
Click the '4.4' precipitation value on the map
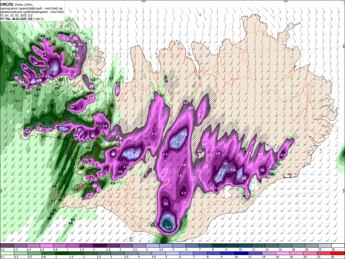click(113, 154)
